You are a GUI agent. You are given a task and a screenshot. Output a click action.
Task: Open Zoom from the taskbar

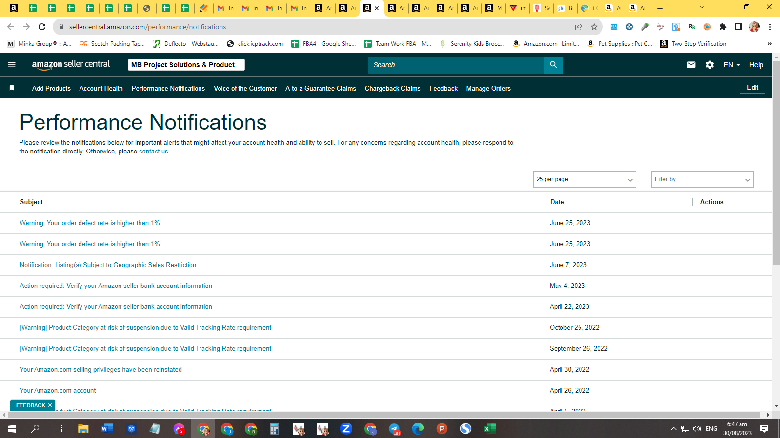pyautogui.click(x=346, y=429)
